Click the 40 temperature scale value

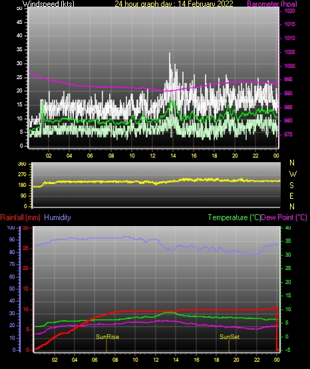288,227
